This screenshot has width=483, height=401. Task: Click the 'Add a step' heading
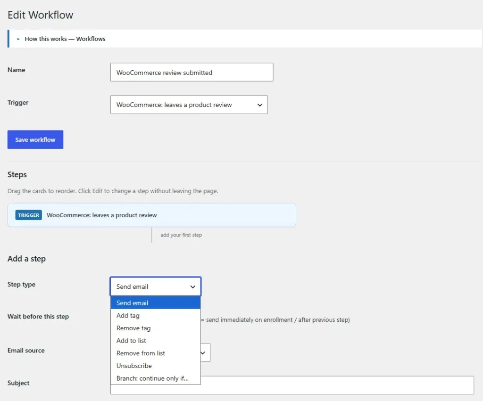[26, 259]
